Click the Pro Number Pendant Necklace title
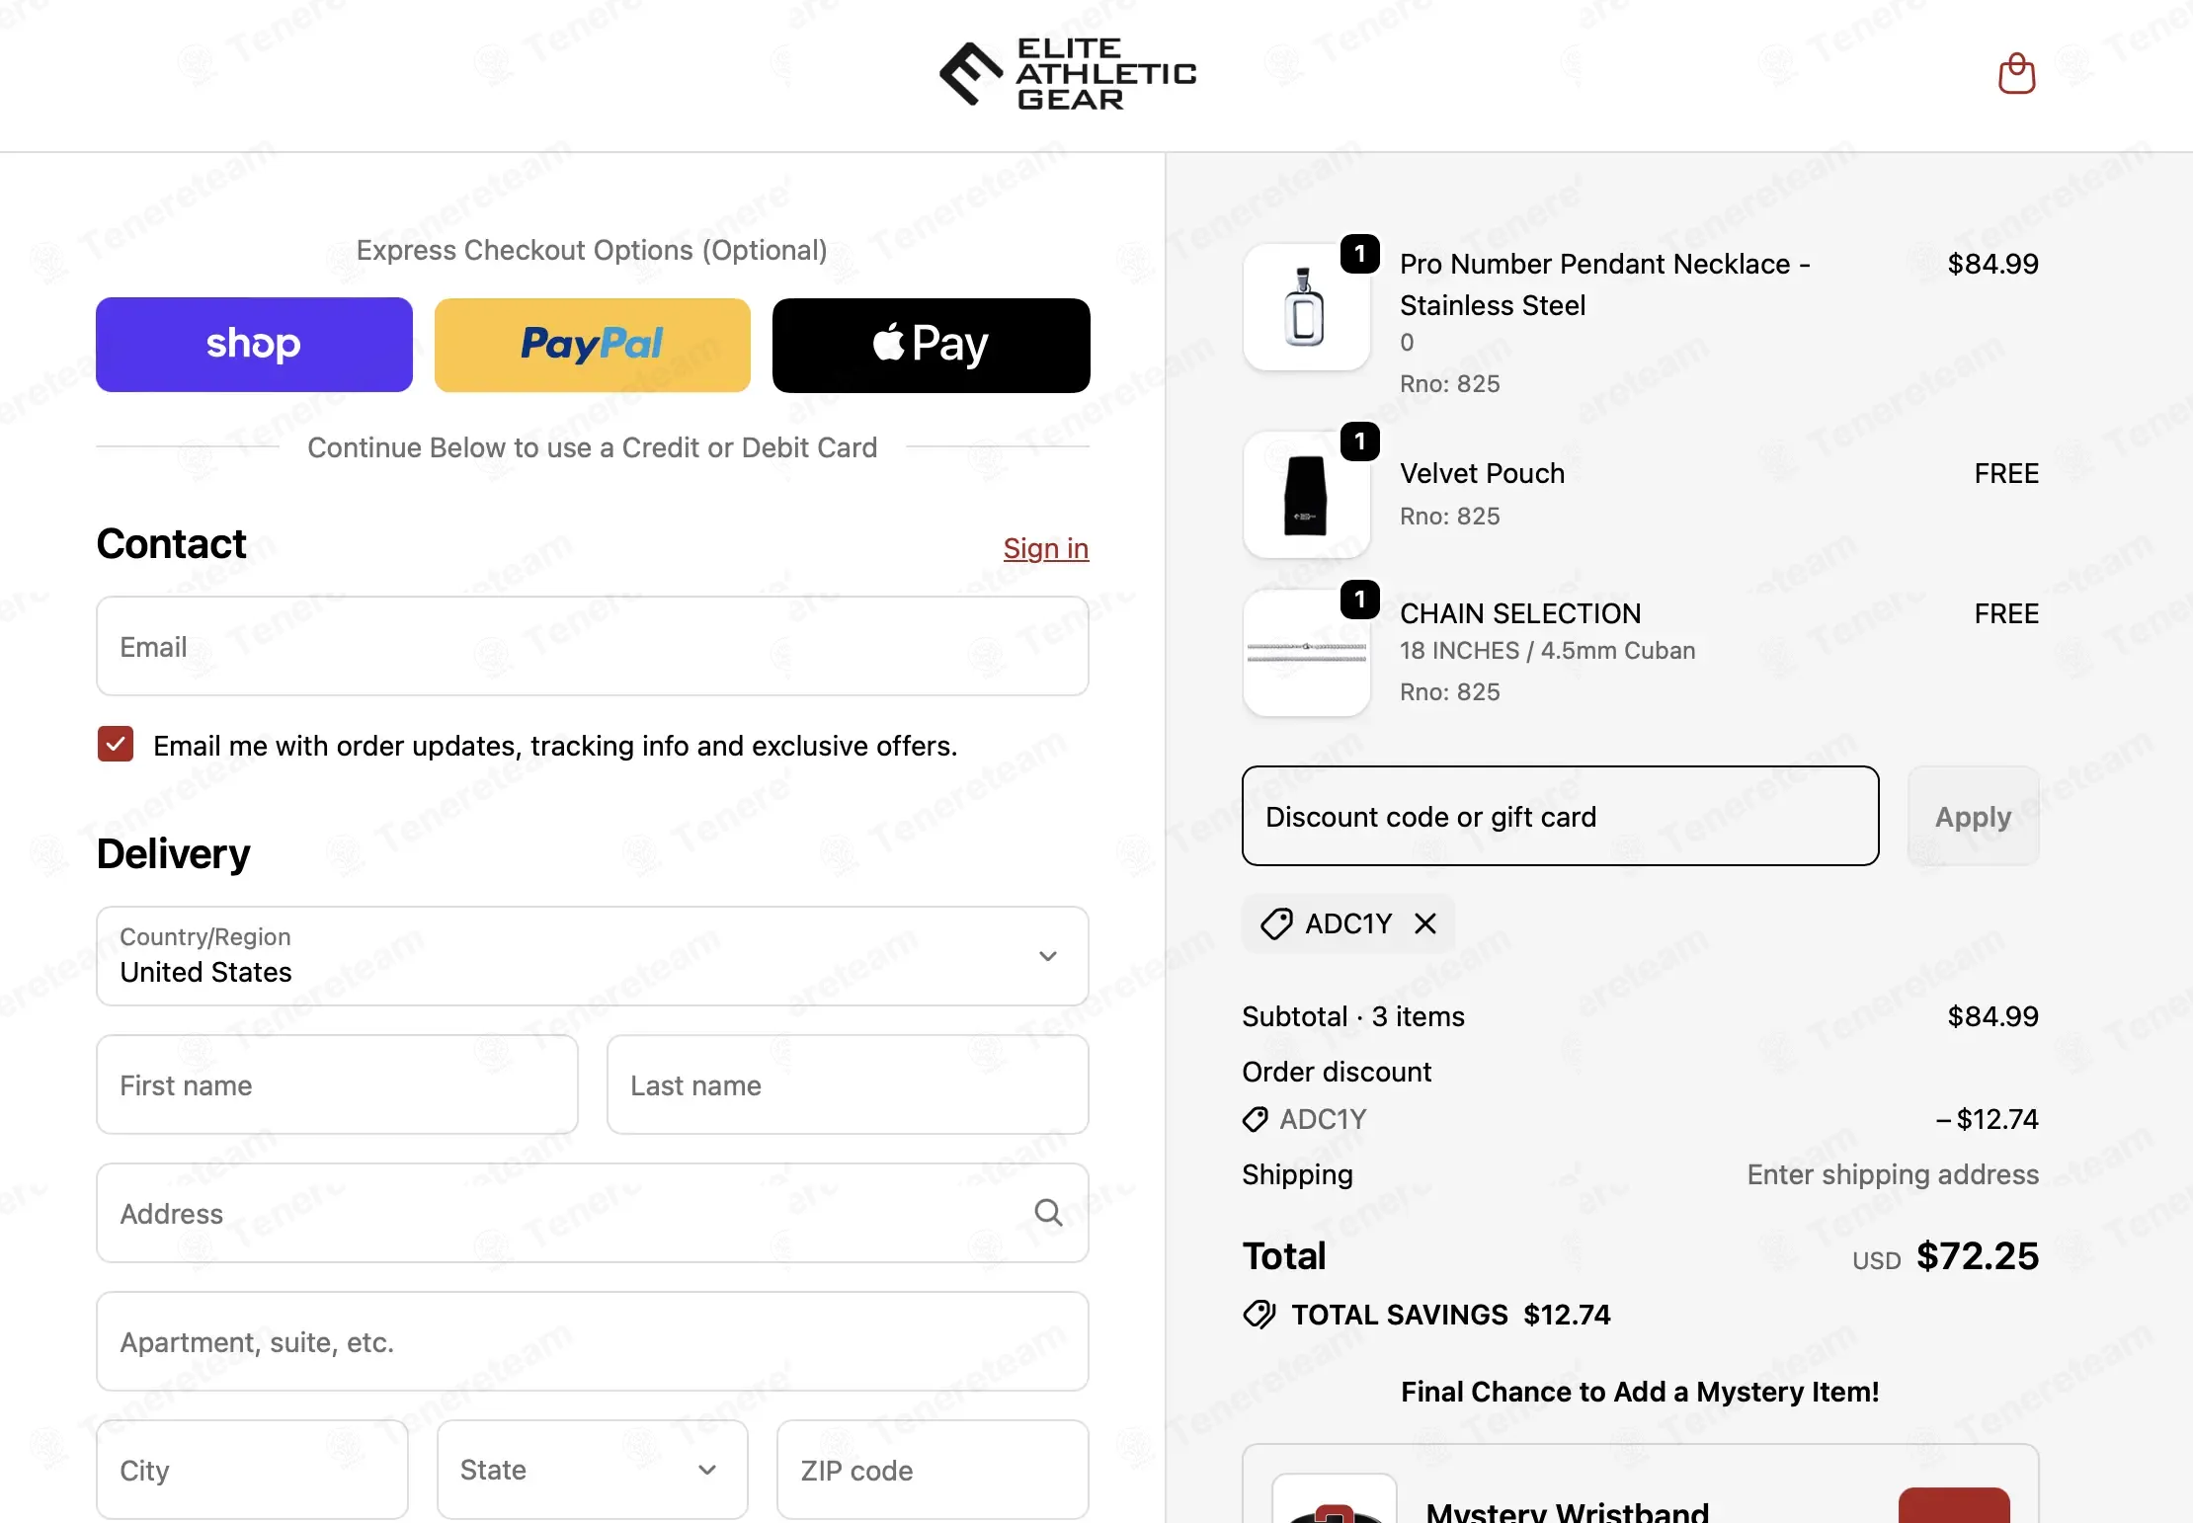 [x=1605, y=284]
